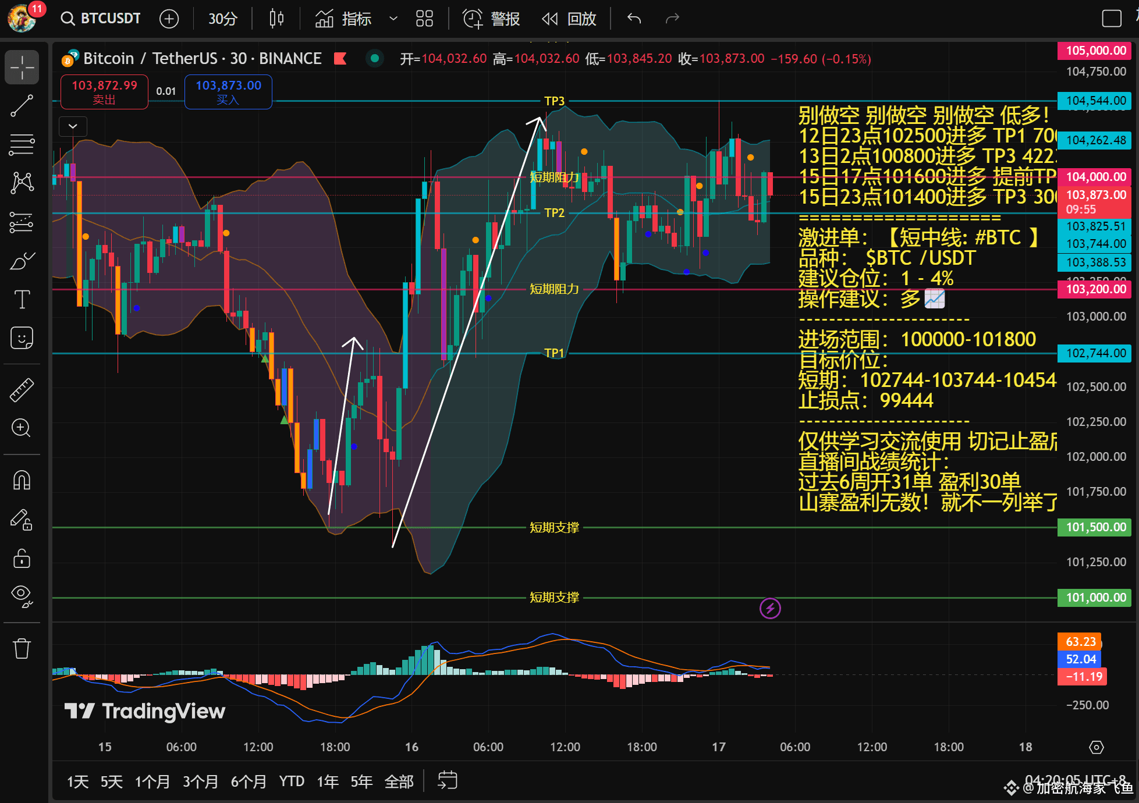Toggle stay in drawing mode
Screen dimensions: 1139x803
22,520
